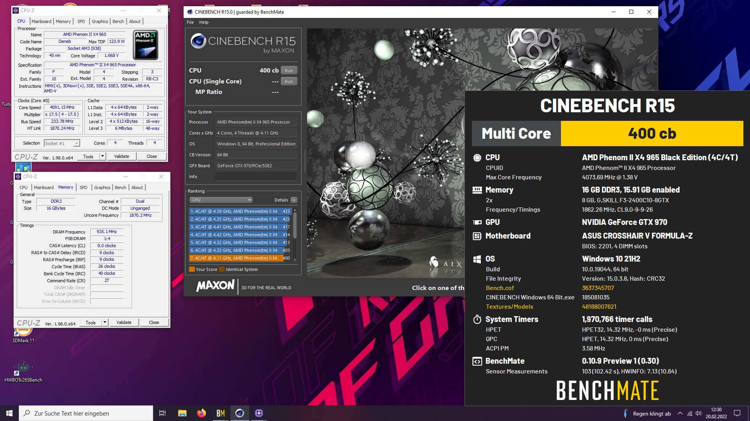The width and height of the screenshot is (750, 421).
Task: Click the AMD Phenom II processor logo
Action: coord(146,45)
